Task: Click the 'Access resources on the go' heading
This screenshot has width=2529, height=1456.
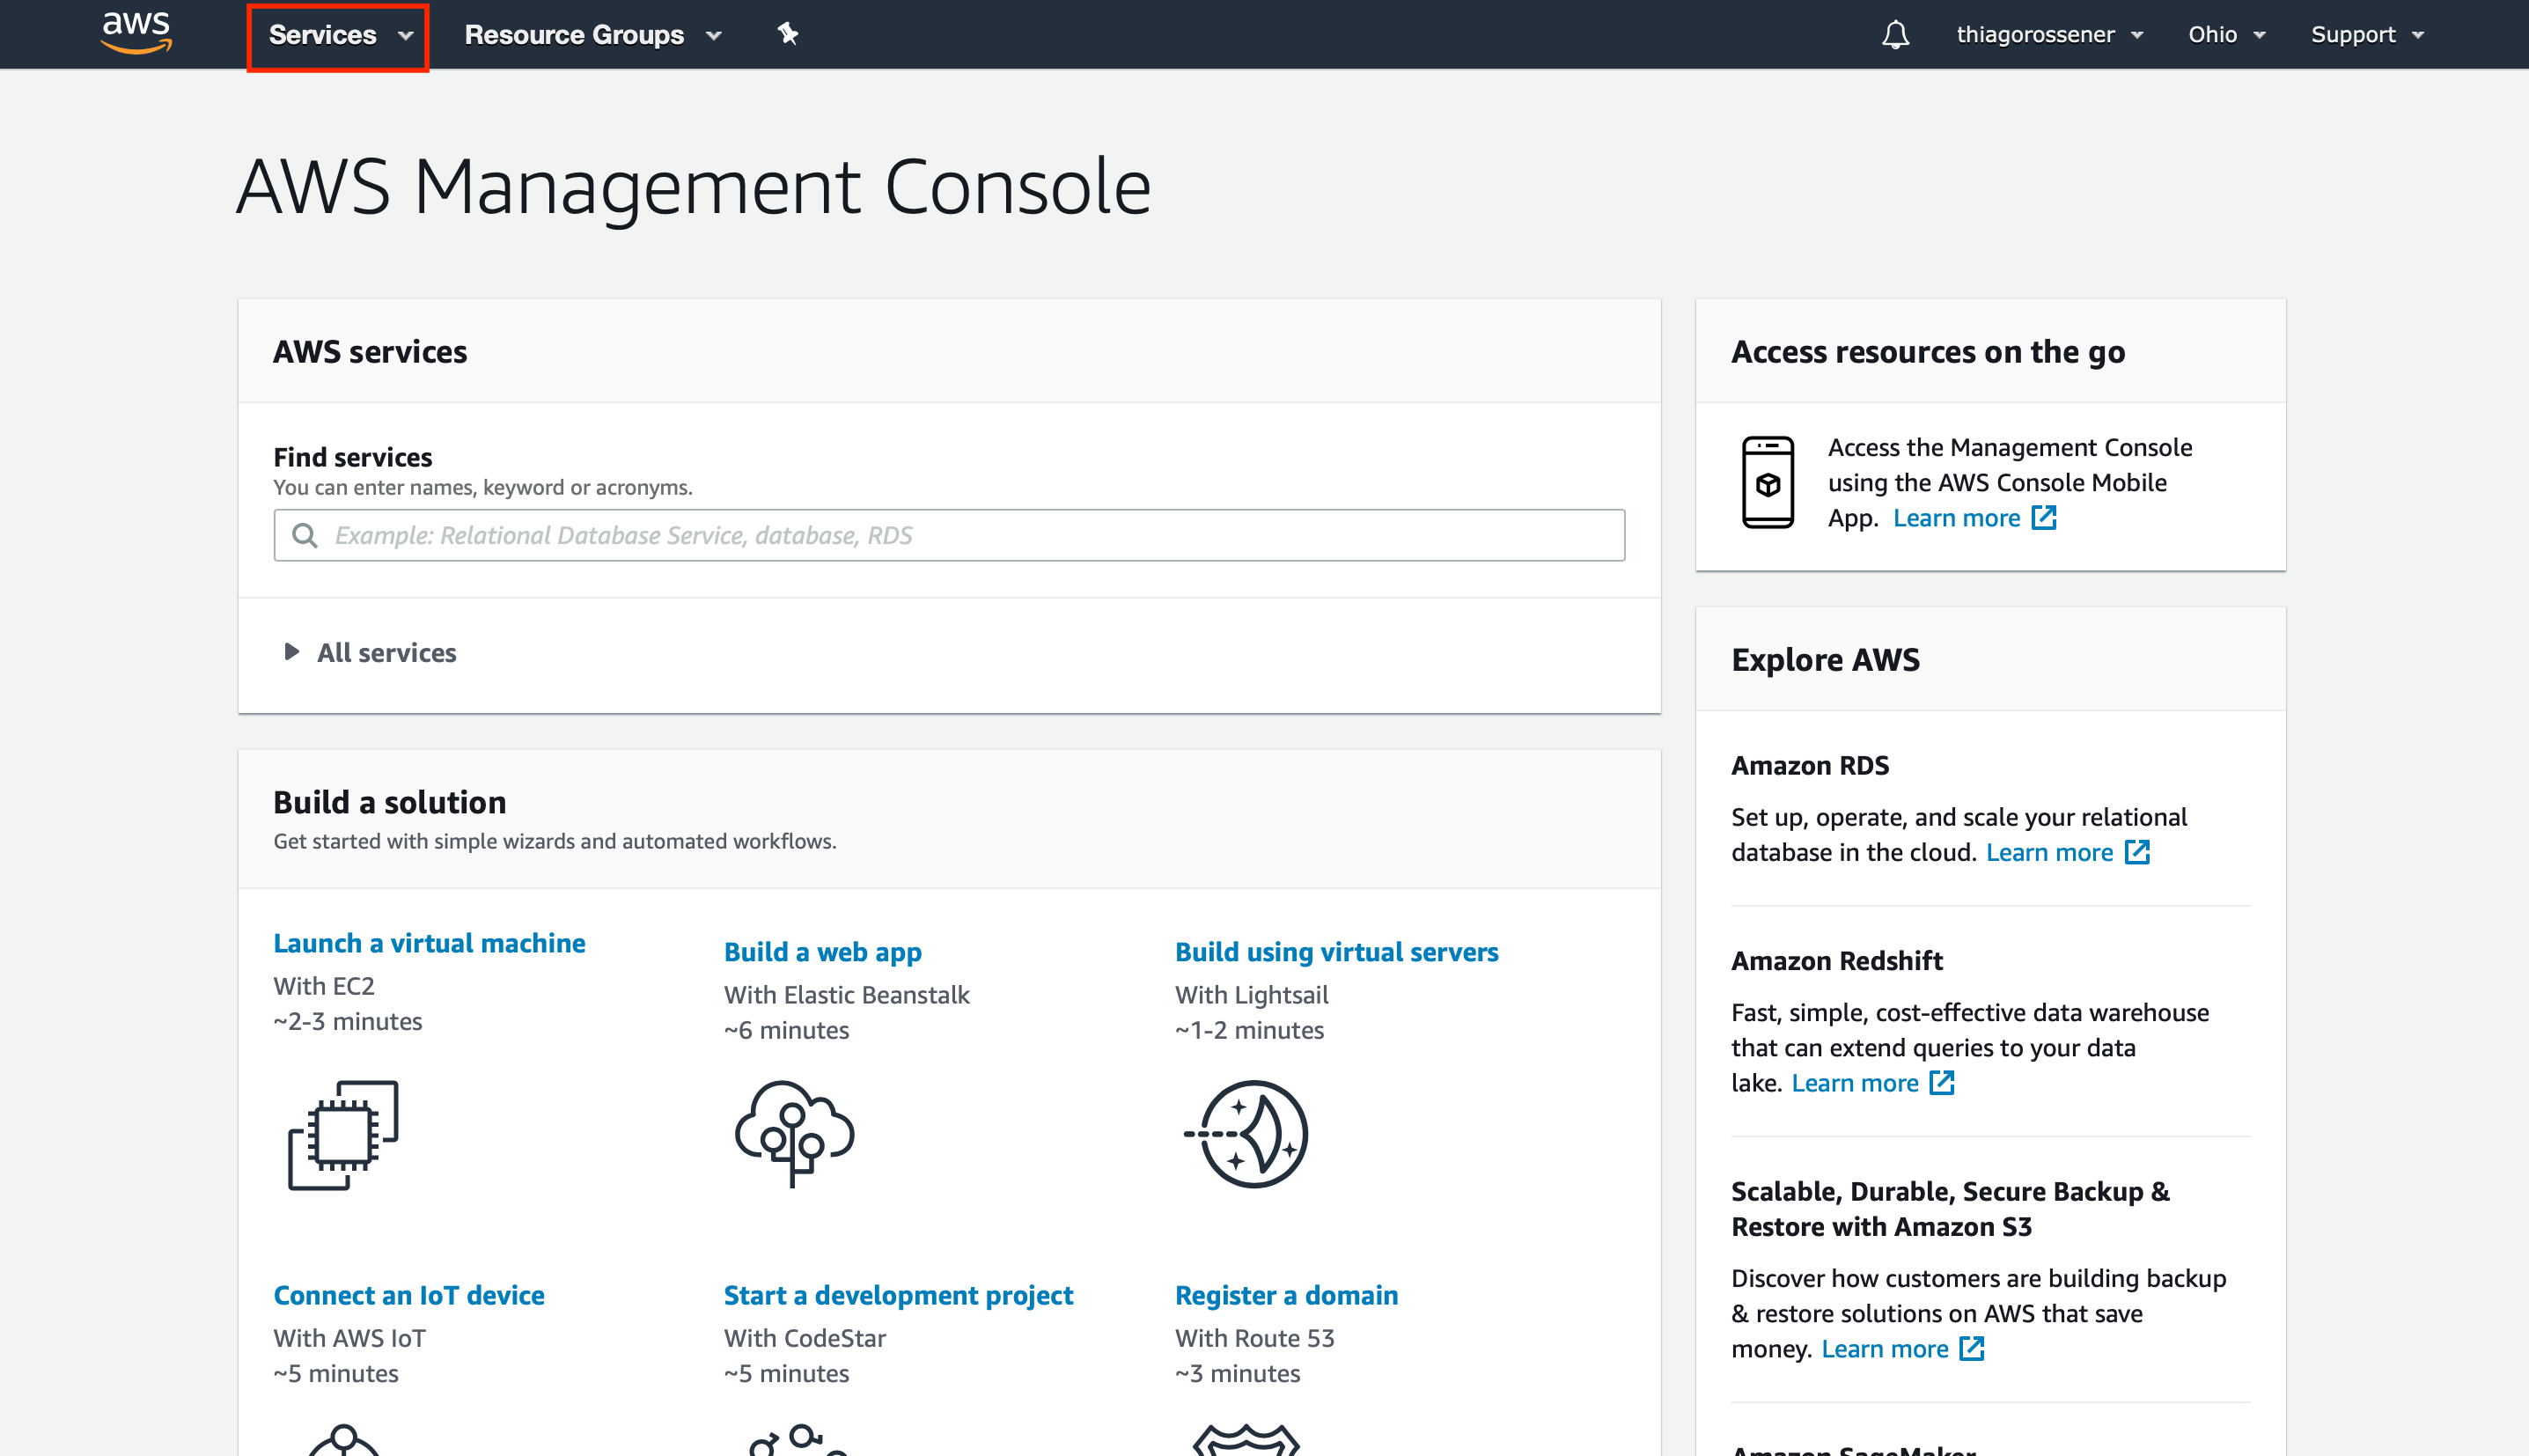Action: (x=1928, y=352)
